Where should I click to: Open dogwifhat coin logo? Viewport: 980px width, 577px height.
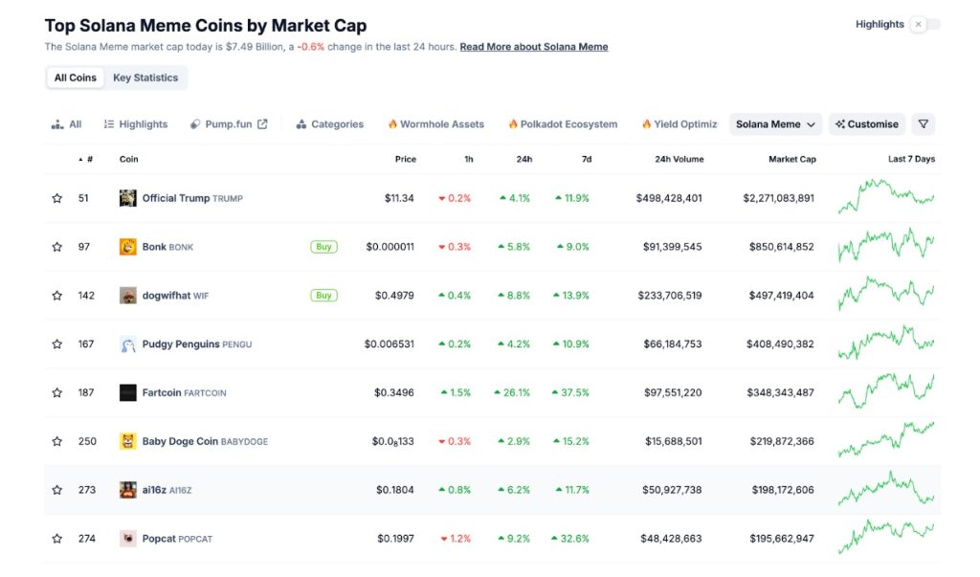tap(127, 295)
